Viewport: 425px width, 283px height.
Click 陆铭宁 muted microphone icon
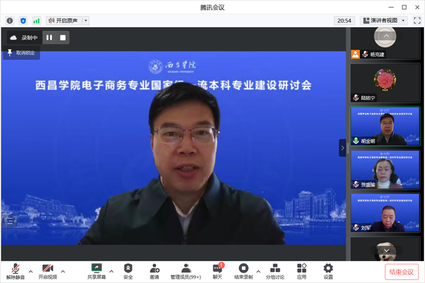356,97
